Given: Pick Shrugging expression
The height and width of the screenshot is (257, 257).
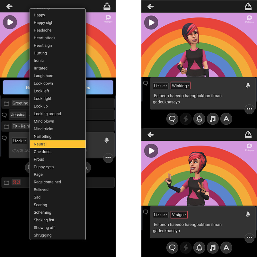Looking at the screenshot, I should pos(58,235).
